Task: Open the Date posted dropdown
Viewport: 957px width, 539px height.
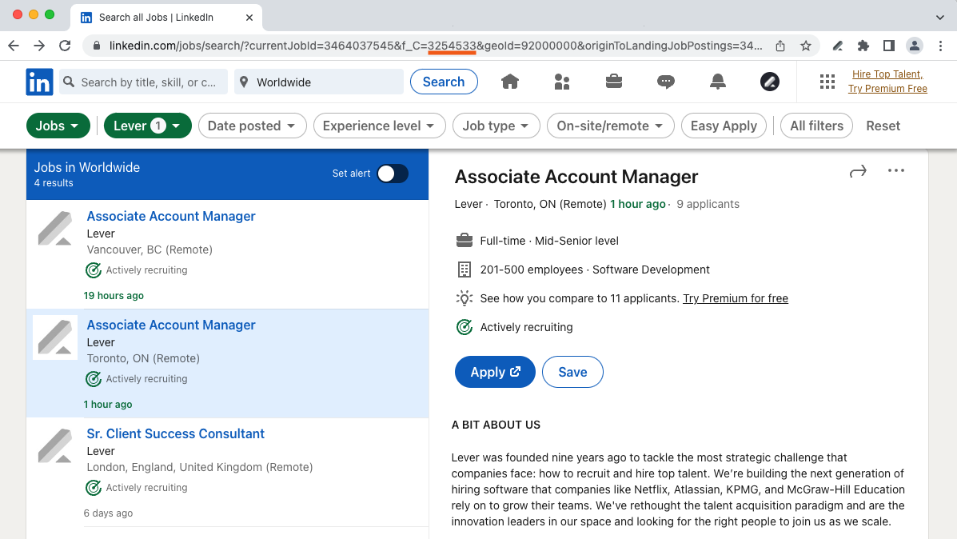Action: (253, 126)
